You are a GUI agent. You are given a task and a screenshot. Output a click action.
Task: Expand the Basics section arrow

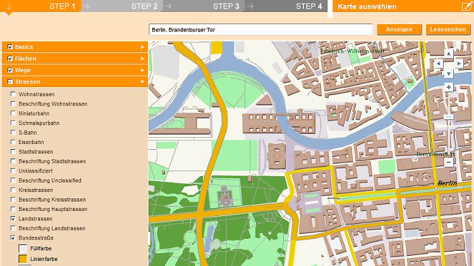pos(142,47)
